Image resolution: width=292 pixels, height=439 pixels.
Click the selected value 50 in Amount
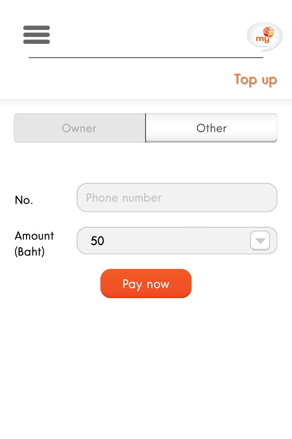coord(98,241)
